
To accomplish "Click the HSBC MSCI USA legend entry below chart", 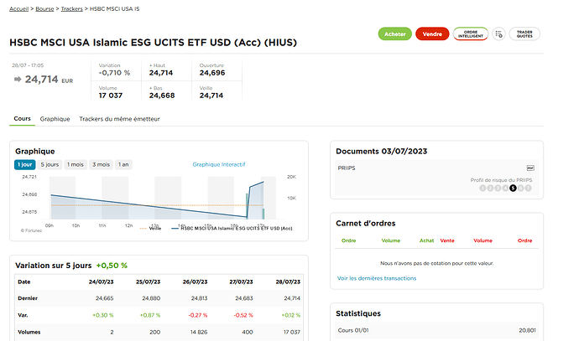I will click(232, 229).
